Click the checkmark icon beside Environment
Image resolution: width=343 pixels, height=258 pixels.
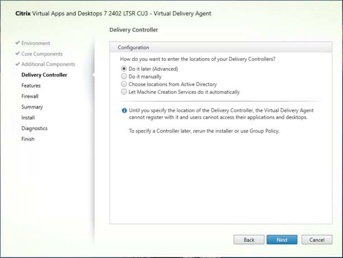18,43
